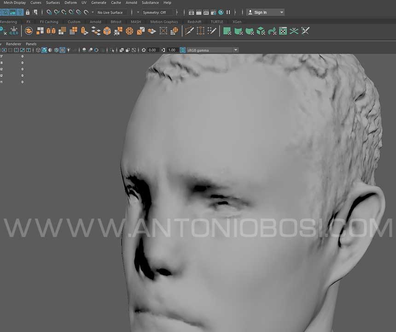Screen dimensions: 396x332
Task: Select Multi-Cut knife tool
Action: 189,31
